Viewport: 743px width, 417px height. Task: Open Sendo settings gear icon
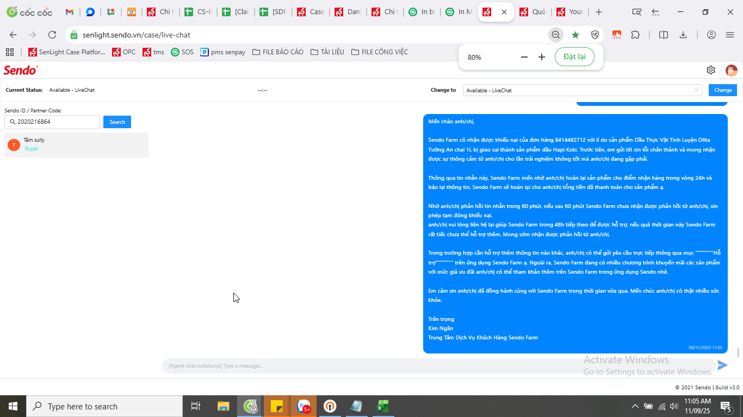(711, 70)
